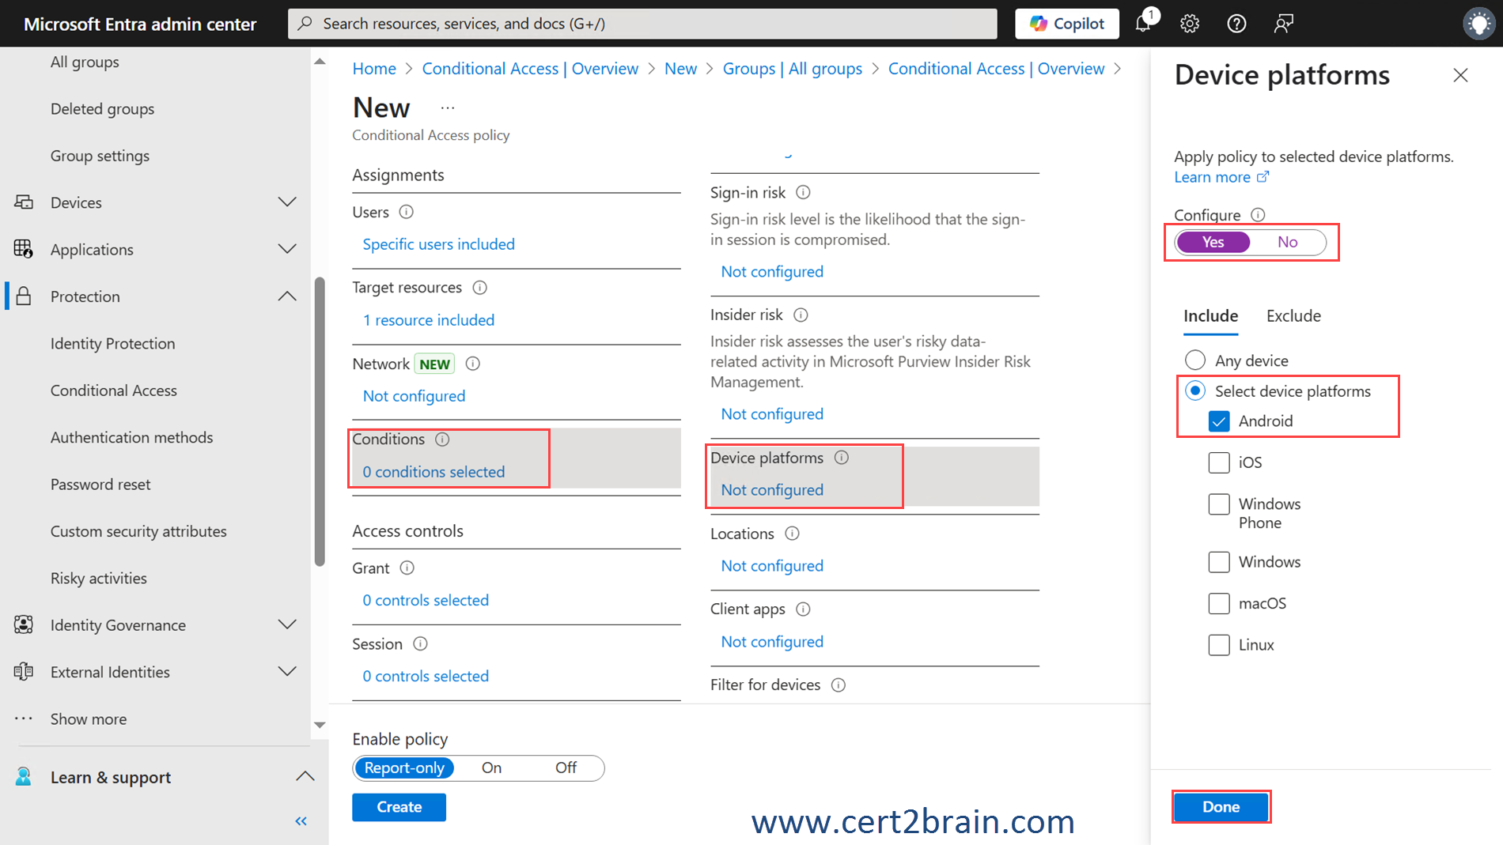Go to Home breadcrumb

[374, 69]
